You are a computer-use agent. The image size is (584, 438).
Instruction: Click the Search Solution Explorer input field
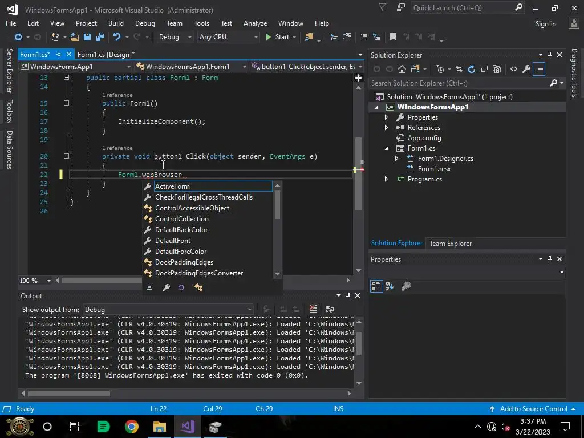click(459, 83)
